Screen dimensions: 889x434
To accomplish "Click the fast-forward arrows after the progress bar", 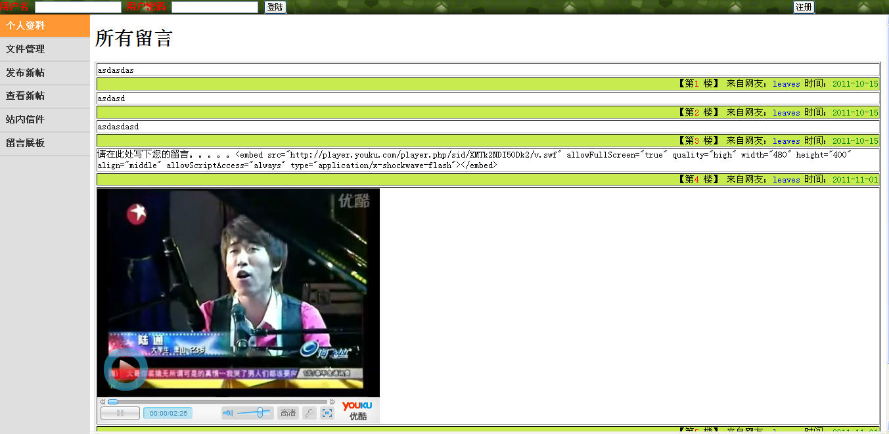I will coord(332,402).
